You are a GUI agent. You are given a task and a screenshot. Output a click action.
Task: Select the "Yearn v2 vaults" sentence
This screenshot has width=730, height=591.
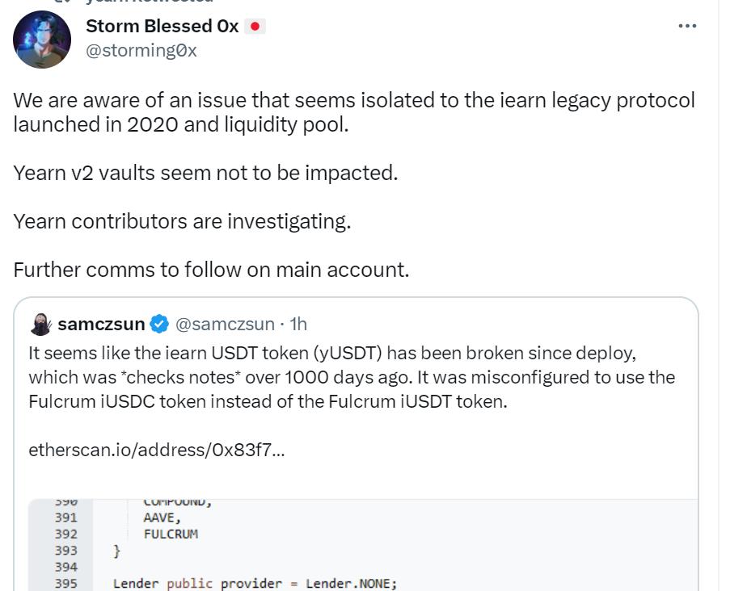[x=205, y=173]
